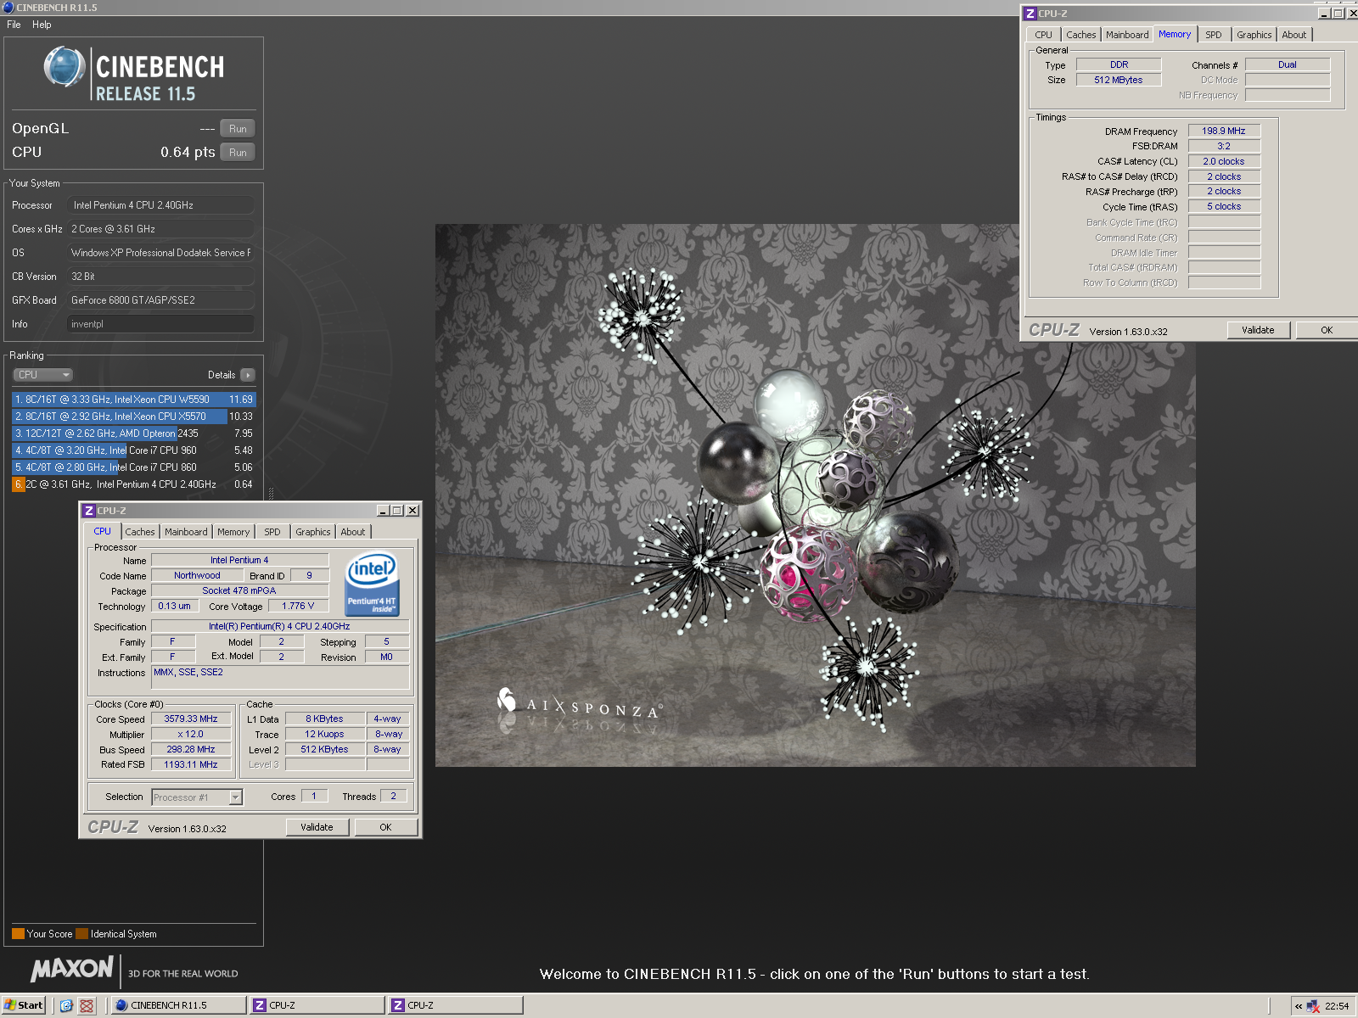Open the Memory tab in lower CPU-Z window
The height and width of the screenshot is (1018, 1358).
coord(233,532)
